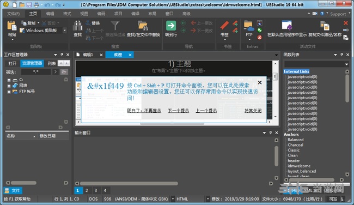Click the Copy (复制) icon
Screen dimensions: 354x205
[x=24, y=23]
